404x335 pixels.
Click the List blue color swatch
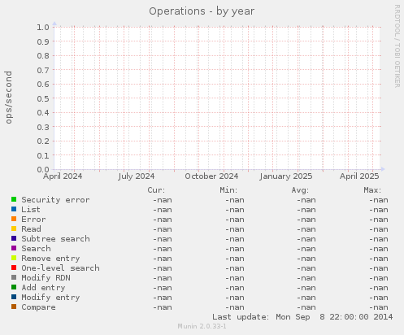tap(14, 209)
